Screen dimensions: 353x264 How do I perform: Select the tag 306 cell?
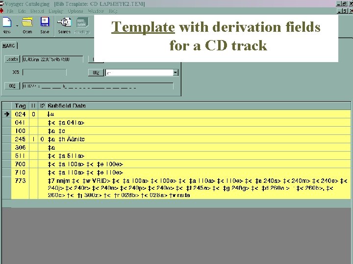click(20, 148)
